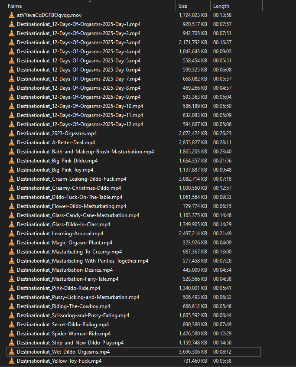Click the VLC icon of 12-Days Day-1.mp4
The width and height of the screenshot is (296, 367).
[11, 24]
